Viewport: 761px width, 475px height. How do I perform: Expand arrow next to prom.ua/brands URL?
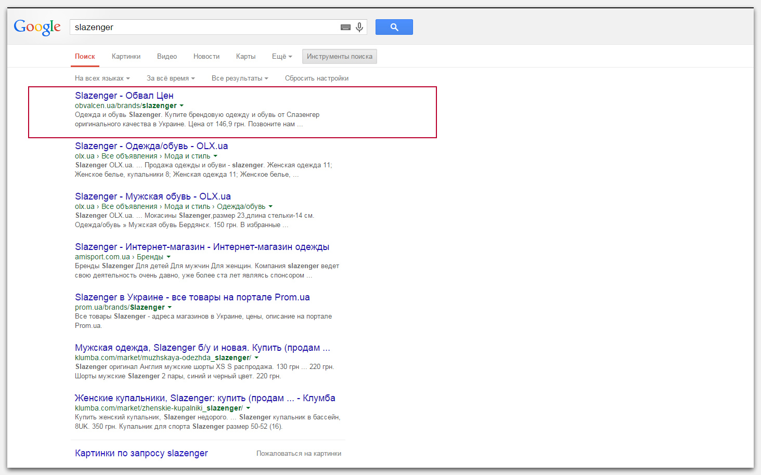pyautogui.click(x=170, y=307)
